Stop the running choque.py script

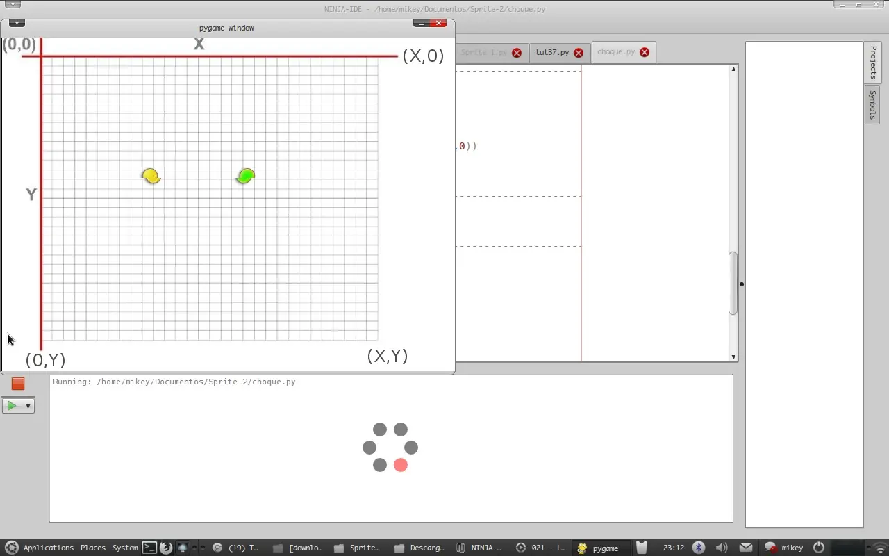coord(17,383)
